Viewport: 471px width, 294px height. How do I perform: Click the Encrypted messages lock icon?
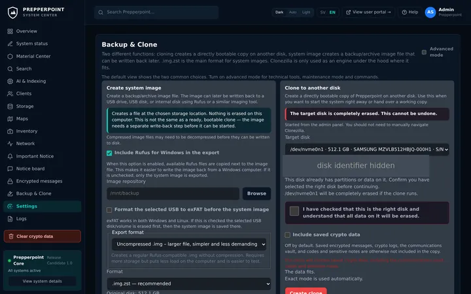point(10,181)
